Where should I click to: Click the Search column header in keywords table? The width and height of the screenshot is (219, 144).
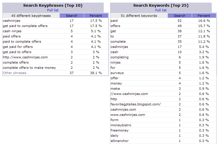tap(180, 16)
